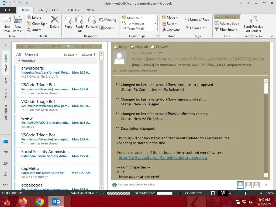Open the More respond options
The image size is (276, 207).
(107, 28)
